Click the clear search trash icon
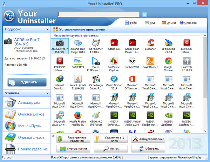The image size is (210, 162). (x=144, y=14)
